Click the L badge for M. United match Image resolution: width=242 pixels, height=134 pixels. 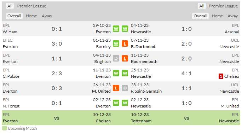coord(116,88)
